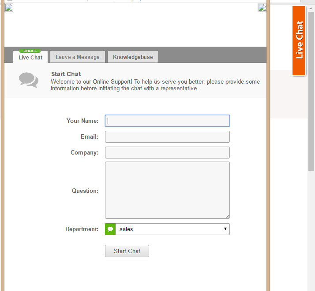Click the vertical scrollbar on the right
This screenshot has width=315, height=291.
(x=311, y=88)
